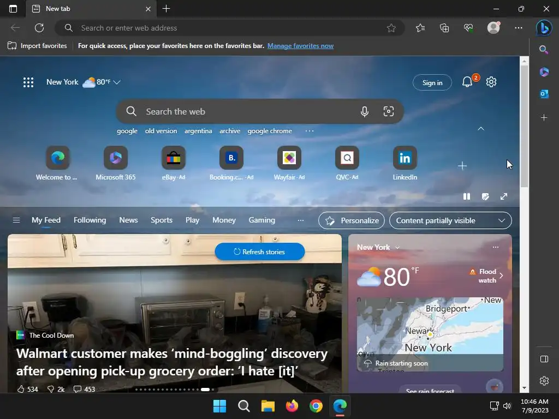
Task: Open Windows Start menu
Action: [x=219, y=406]
